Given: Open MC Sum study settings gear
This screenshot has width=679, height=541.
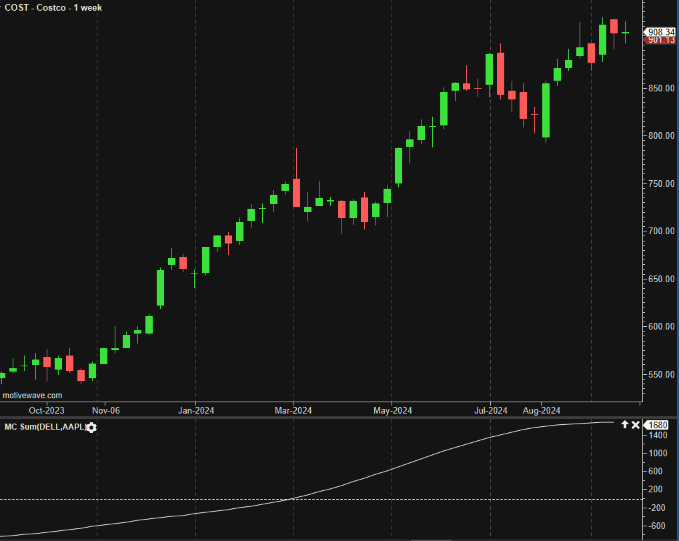Looking at the screenshot, I should pos(91,428).
